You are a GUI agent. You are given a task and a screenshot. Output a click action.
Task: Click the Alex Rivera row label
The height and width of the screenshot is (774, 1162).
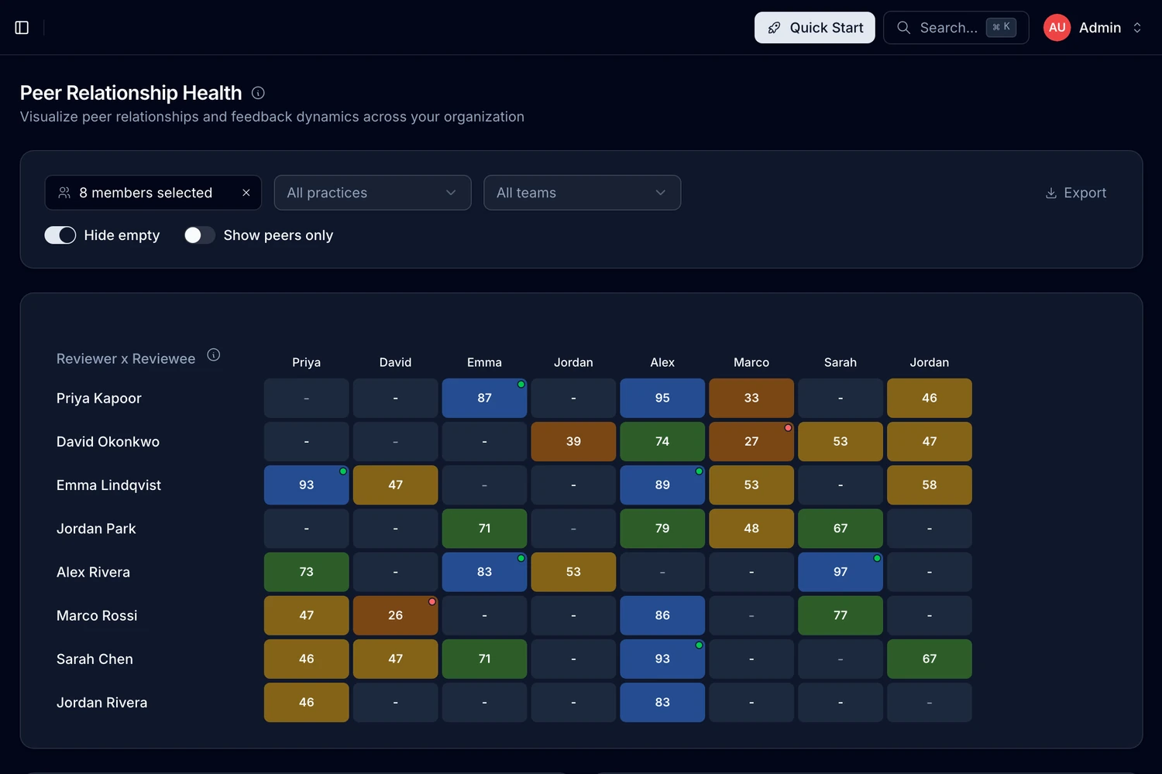93,572
